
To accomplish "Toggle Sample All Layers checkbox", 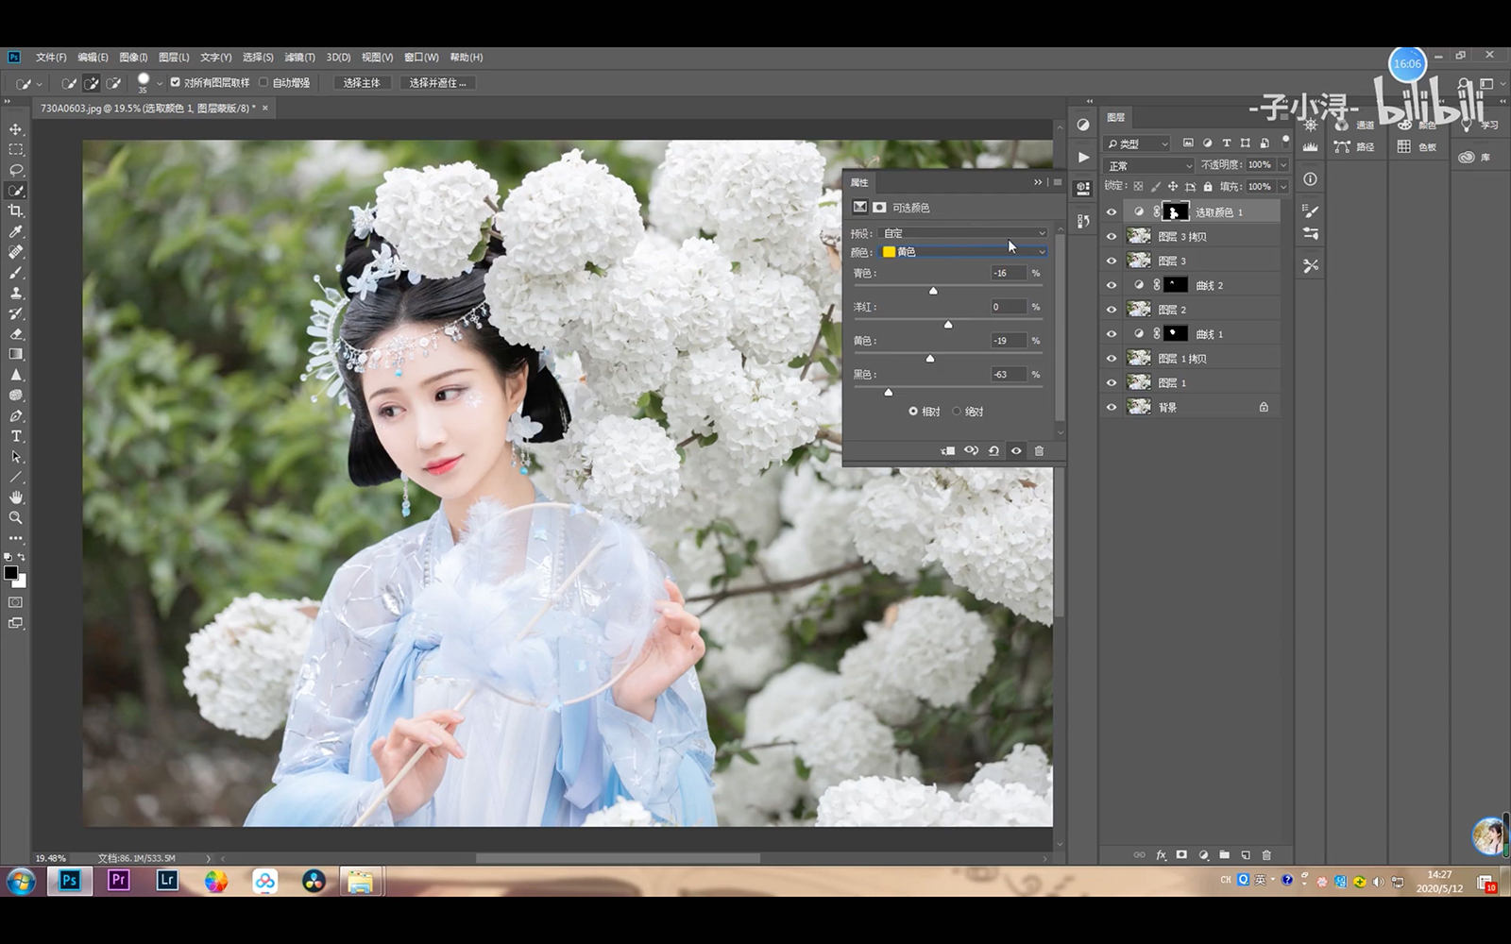I will 175,83.
